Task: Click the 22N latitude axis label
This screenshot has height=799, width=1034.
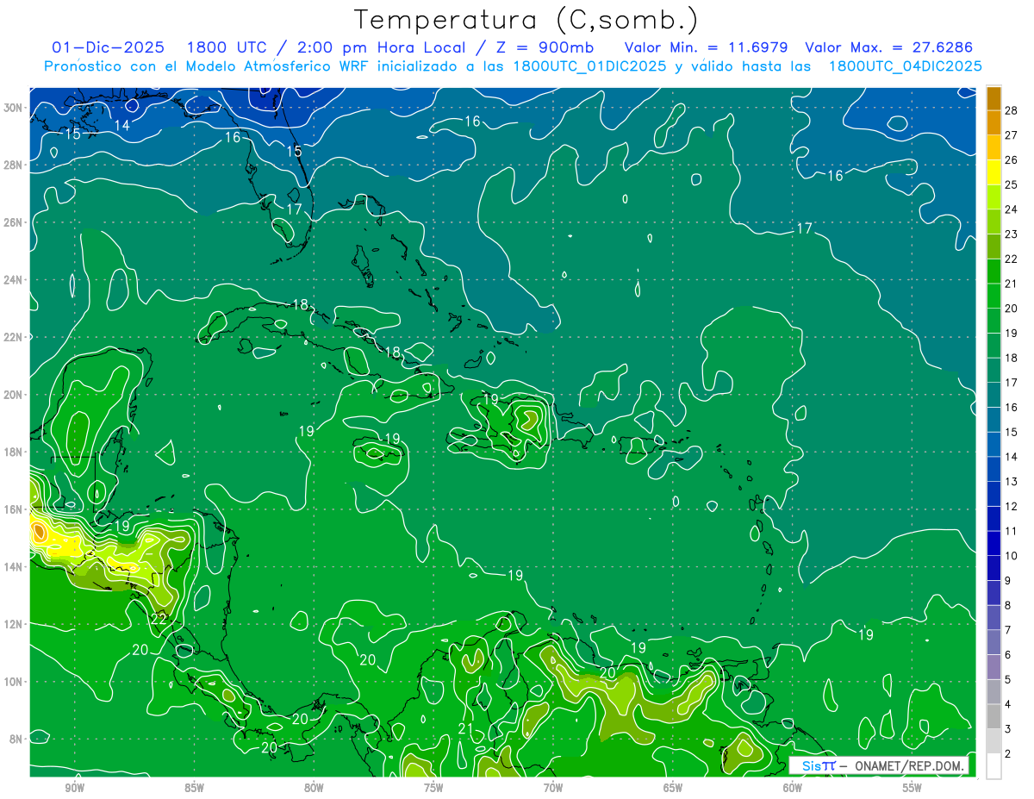Action: (14, 337)
